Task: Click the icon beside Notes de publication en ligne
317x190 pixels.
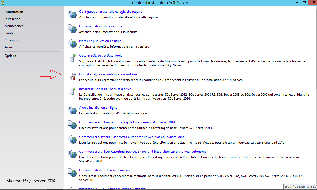Action: coord(72,43)
